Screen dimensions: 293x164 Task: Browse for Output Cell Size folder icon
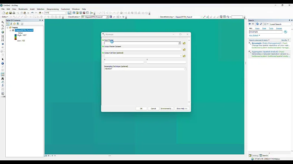tap(184, 56)
